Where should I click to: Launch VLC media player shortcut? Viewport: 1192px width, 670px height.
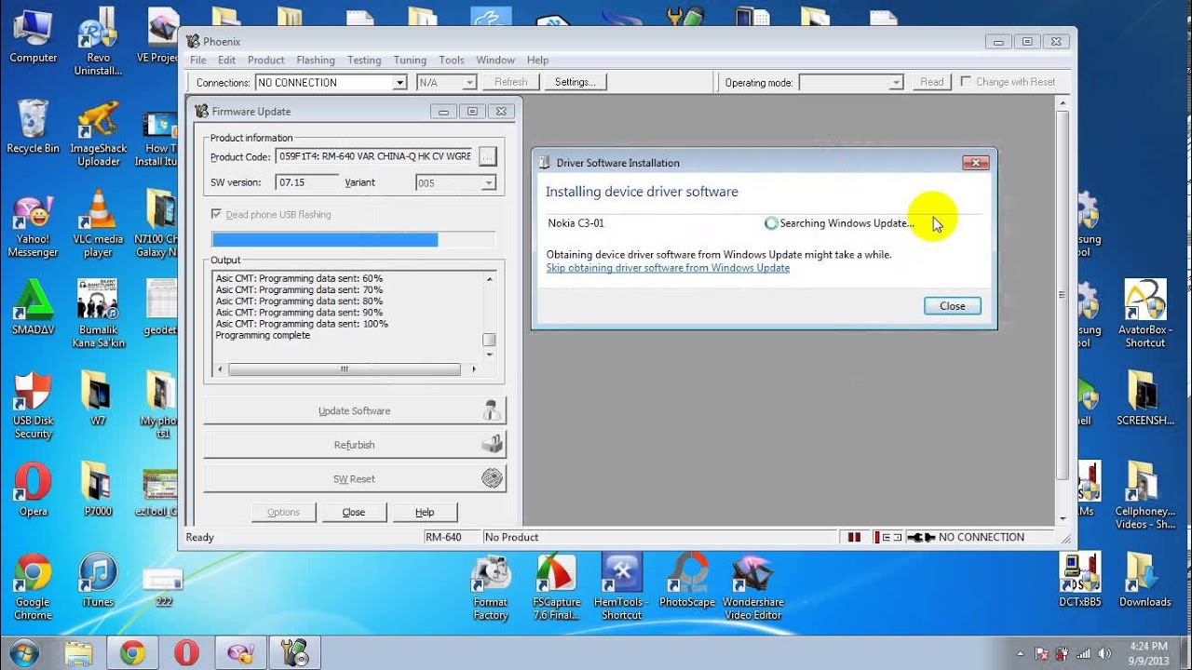pyautogui.click(x=98, y=224)
